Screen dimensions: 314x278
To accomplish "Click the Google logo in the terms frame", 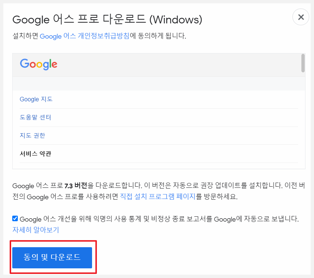I will point(39,64).
